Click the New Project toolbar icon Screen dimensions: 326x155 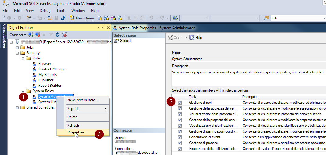29,18
